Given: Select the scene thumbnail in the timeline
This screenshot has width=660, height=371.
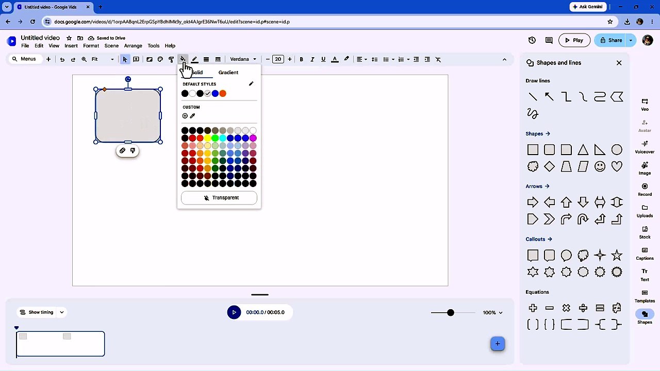Looking at the screenshot, I should point(60,344).
